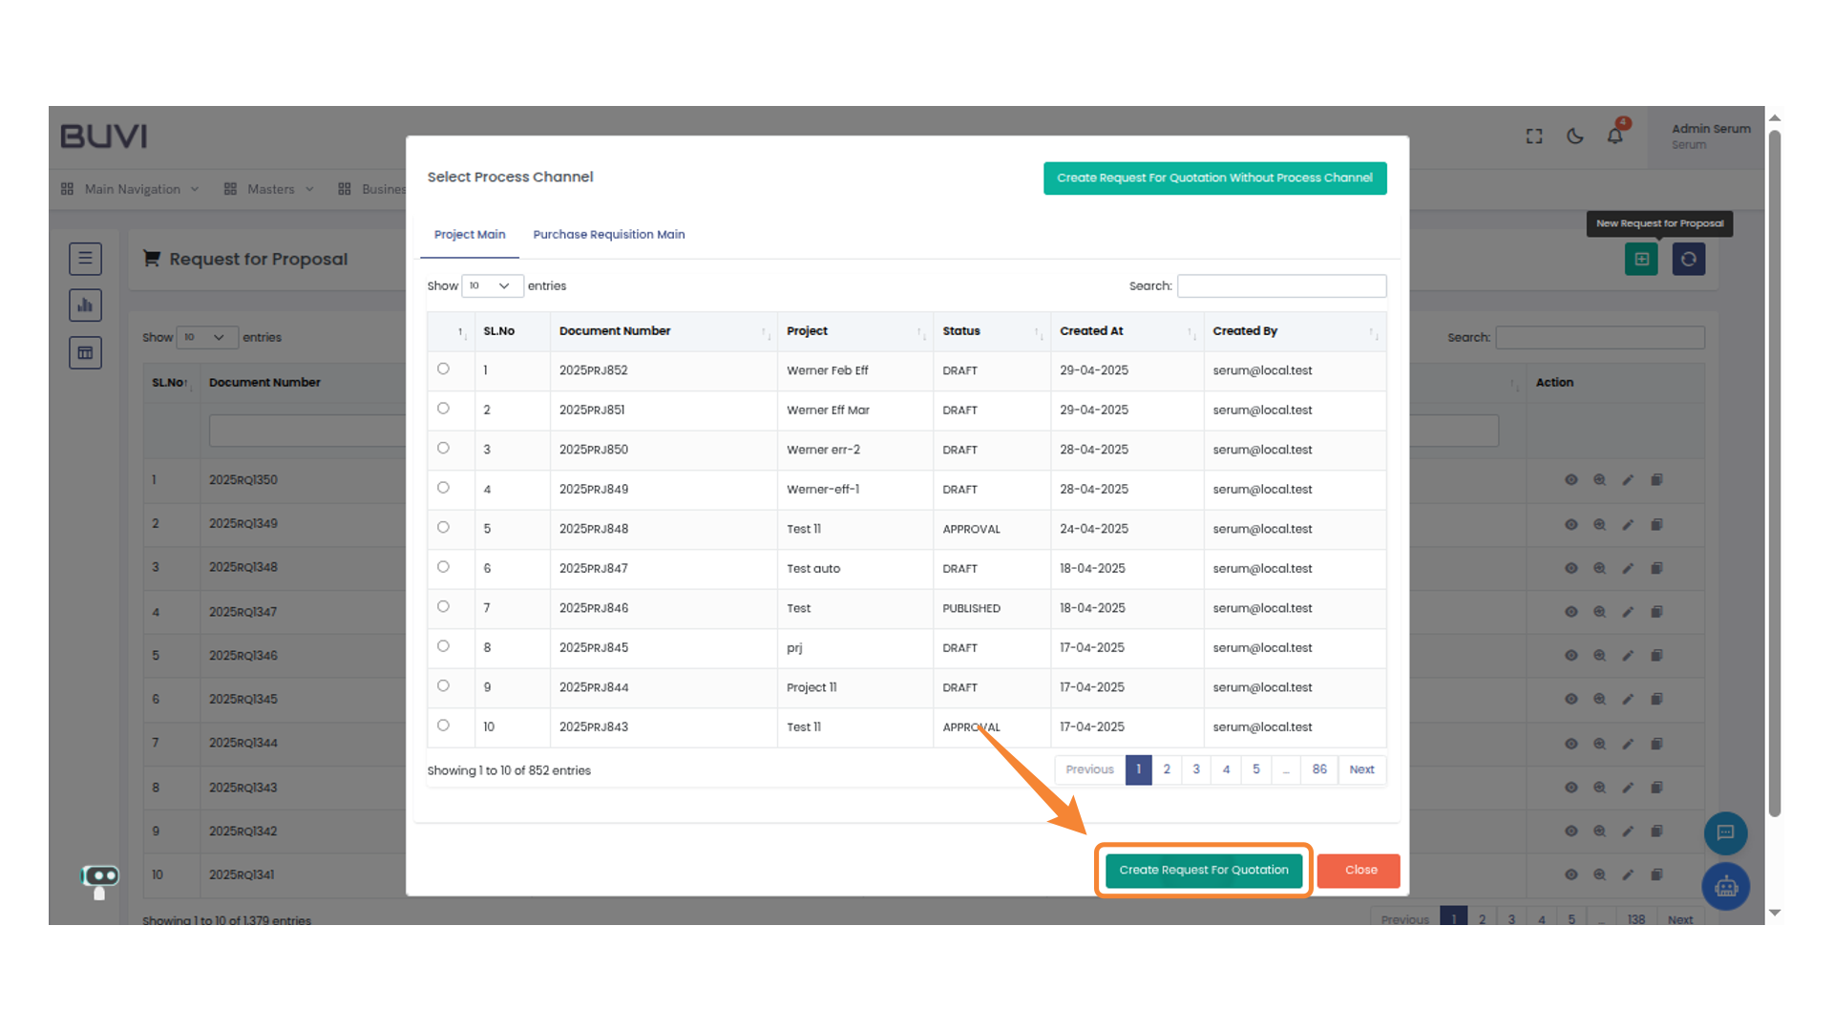Toggle dark mode with the moon icon
Screen dimensions: 1833x1031
[x=1574, y=137]
